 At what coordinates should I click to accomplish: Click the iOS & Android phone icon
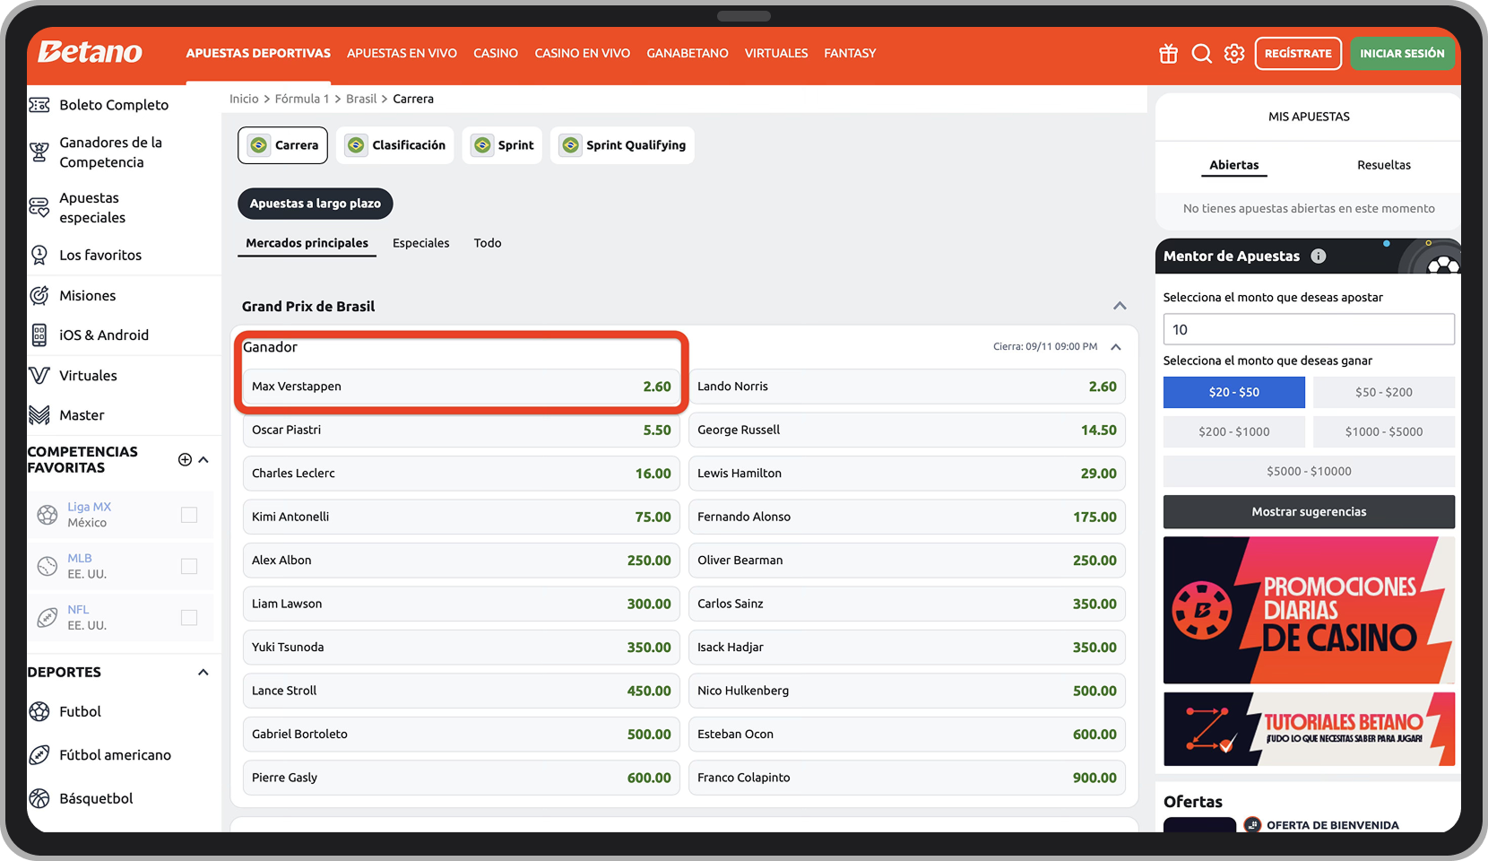pyautogui.click(x=39, y=335)
